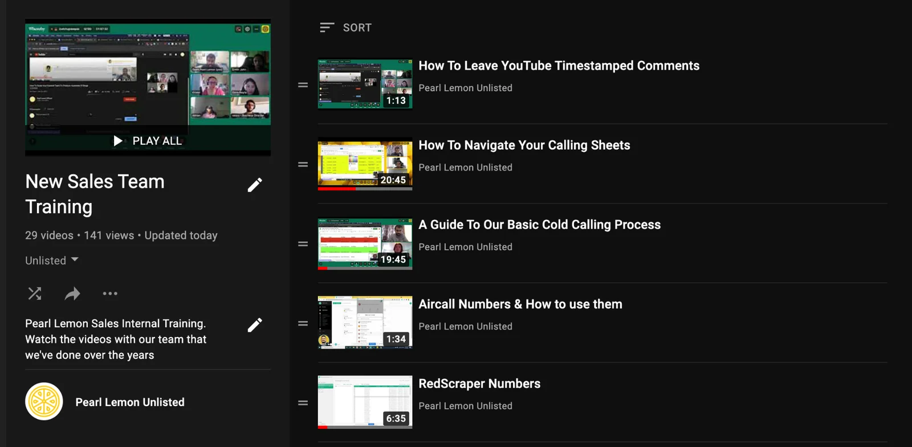Grab the reorder handle for YouTube Timestamped Comments

point(303,85)
